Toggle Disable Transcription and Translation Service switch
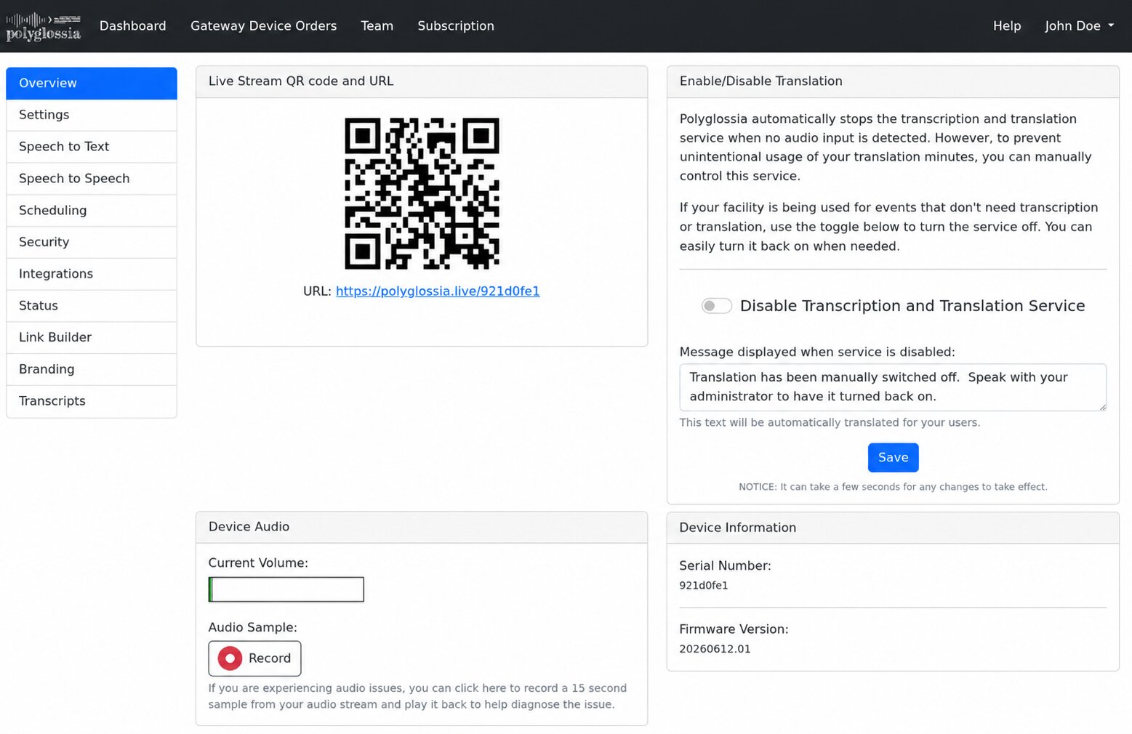The width and height of the screenshot is (1132, 734). coord(716,306)
